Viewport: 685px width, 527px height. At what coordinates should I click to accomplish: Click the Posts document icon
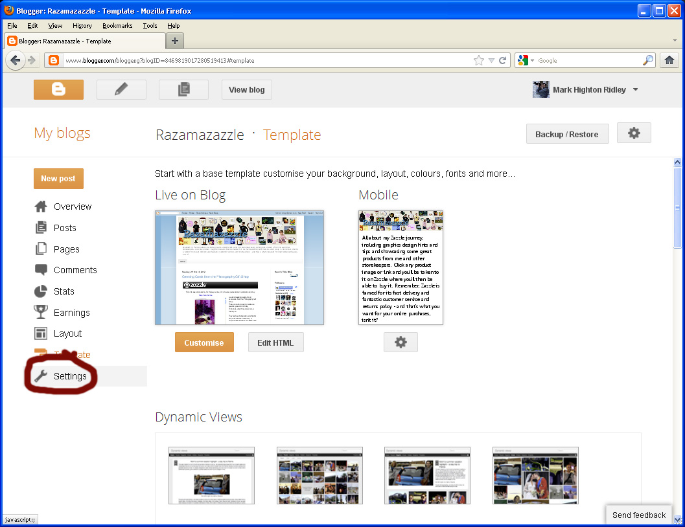[x=41, y=227]
